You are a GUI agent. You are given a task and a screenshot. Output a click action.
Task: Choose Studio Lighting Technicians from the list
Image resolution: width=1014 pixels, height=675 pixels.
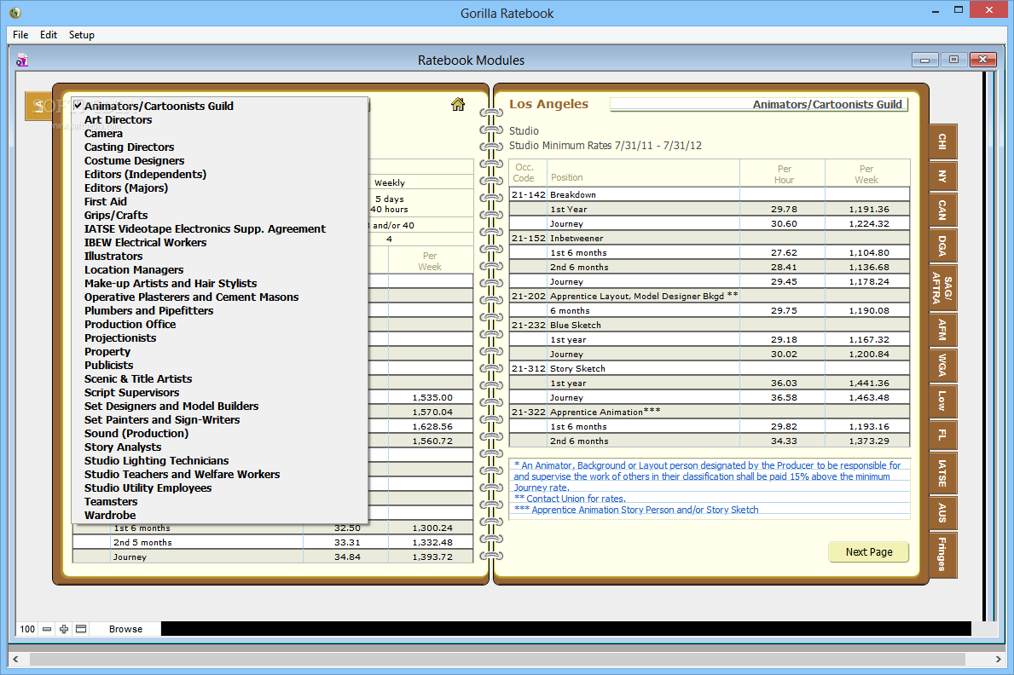(220, 460)
